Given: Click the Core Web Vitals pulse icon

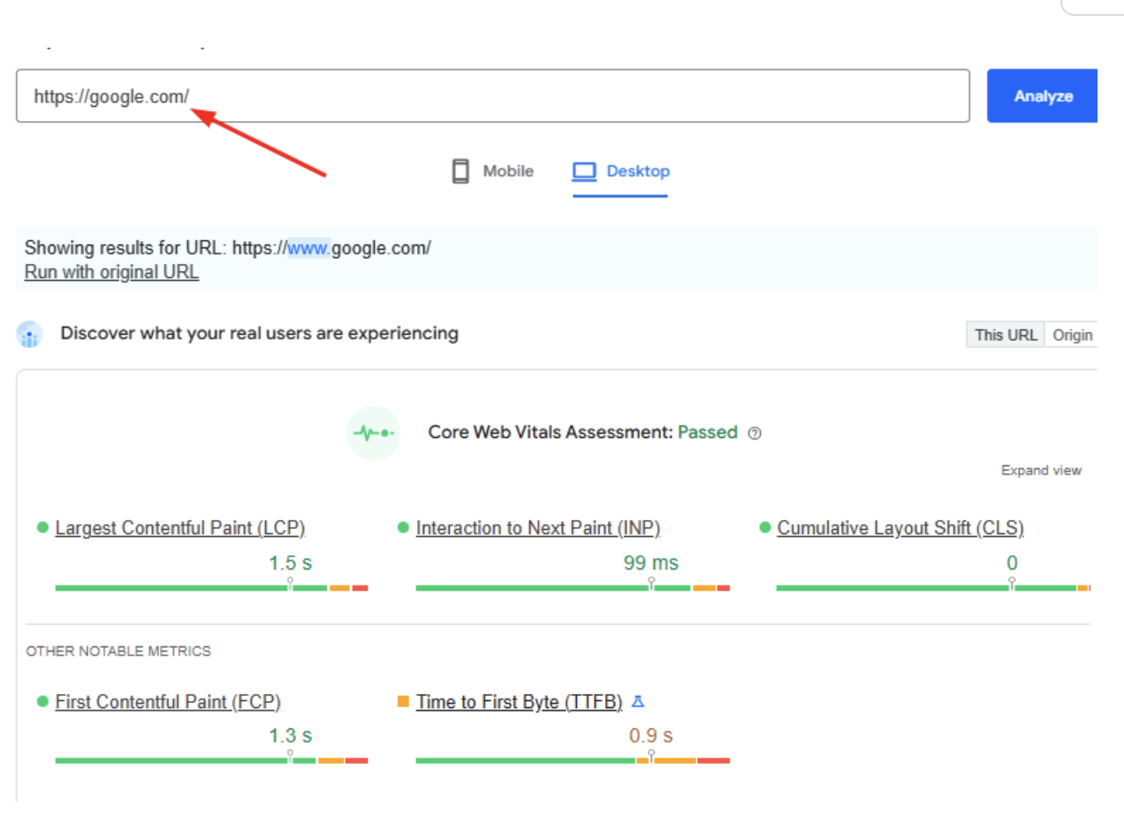Looking at the screenshot, I should 374,433.
